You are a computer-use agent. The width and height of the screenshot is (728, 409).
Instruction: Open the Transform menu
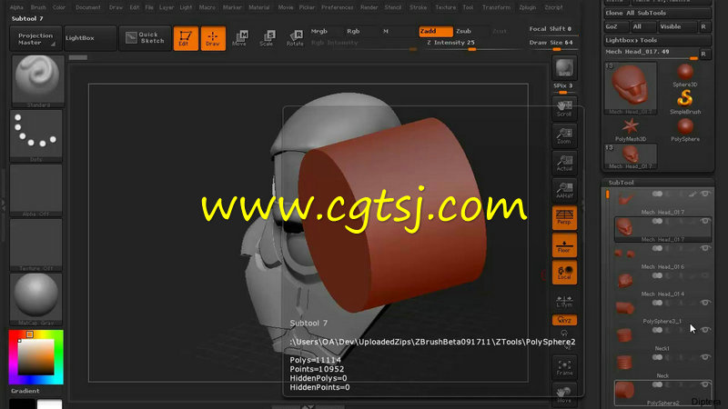coord(496,7)
